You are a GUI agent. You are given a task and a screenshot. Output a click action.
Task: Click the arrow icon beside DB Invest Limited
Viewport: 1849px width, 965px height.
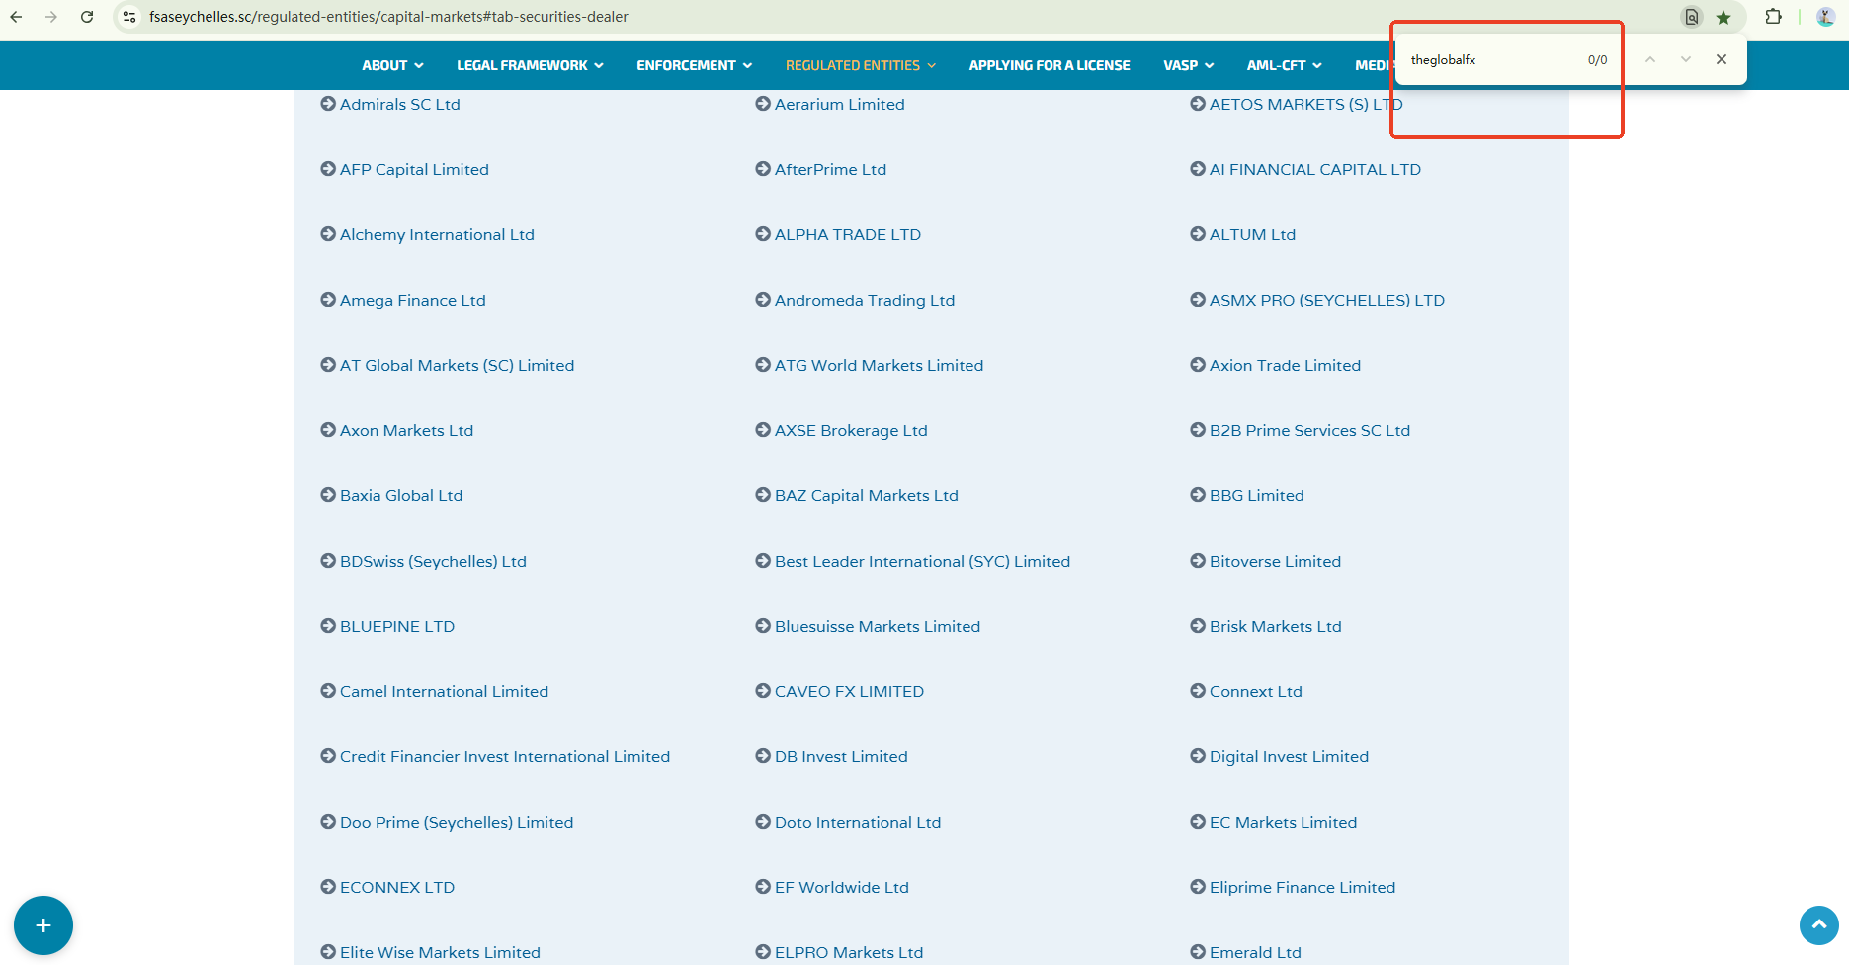tap(763, 756)
